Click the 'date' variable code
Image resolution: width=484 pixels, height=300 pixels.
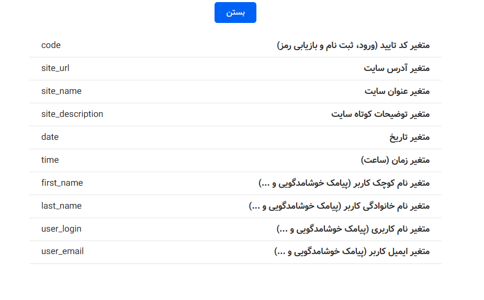pyautogui.click(x=50, y=137)
